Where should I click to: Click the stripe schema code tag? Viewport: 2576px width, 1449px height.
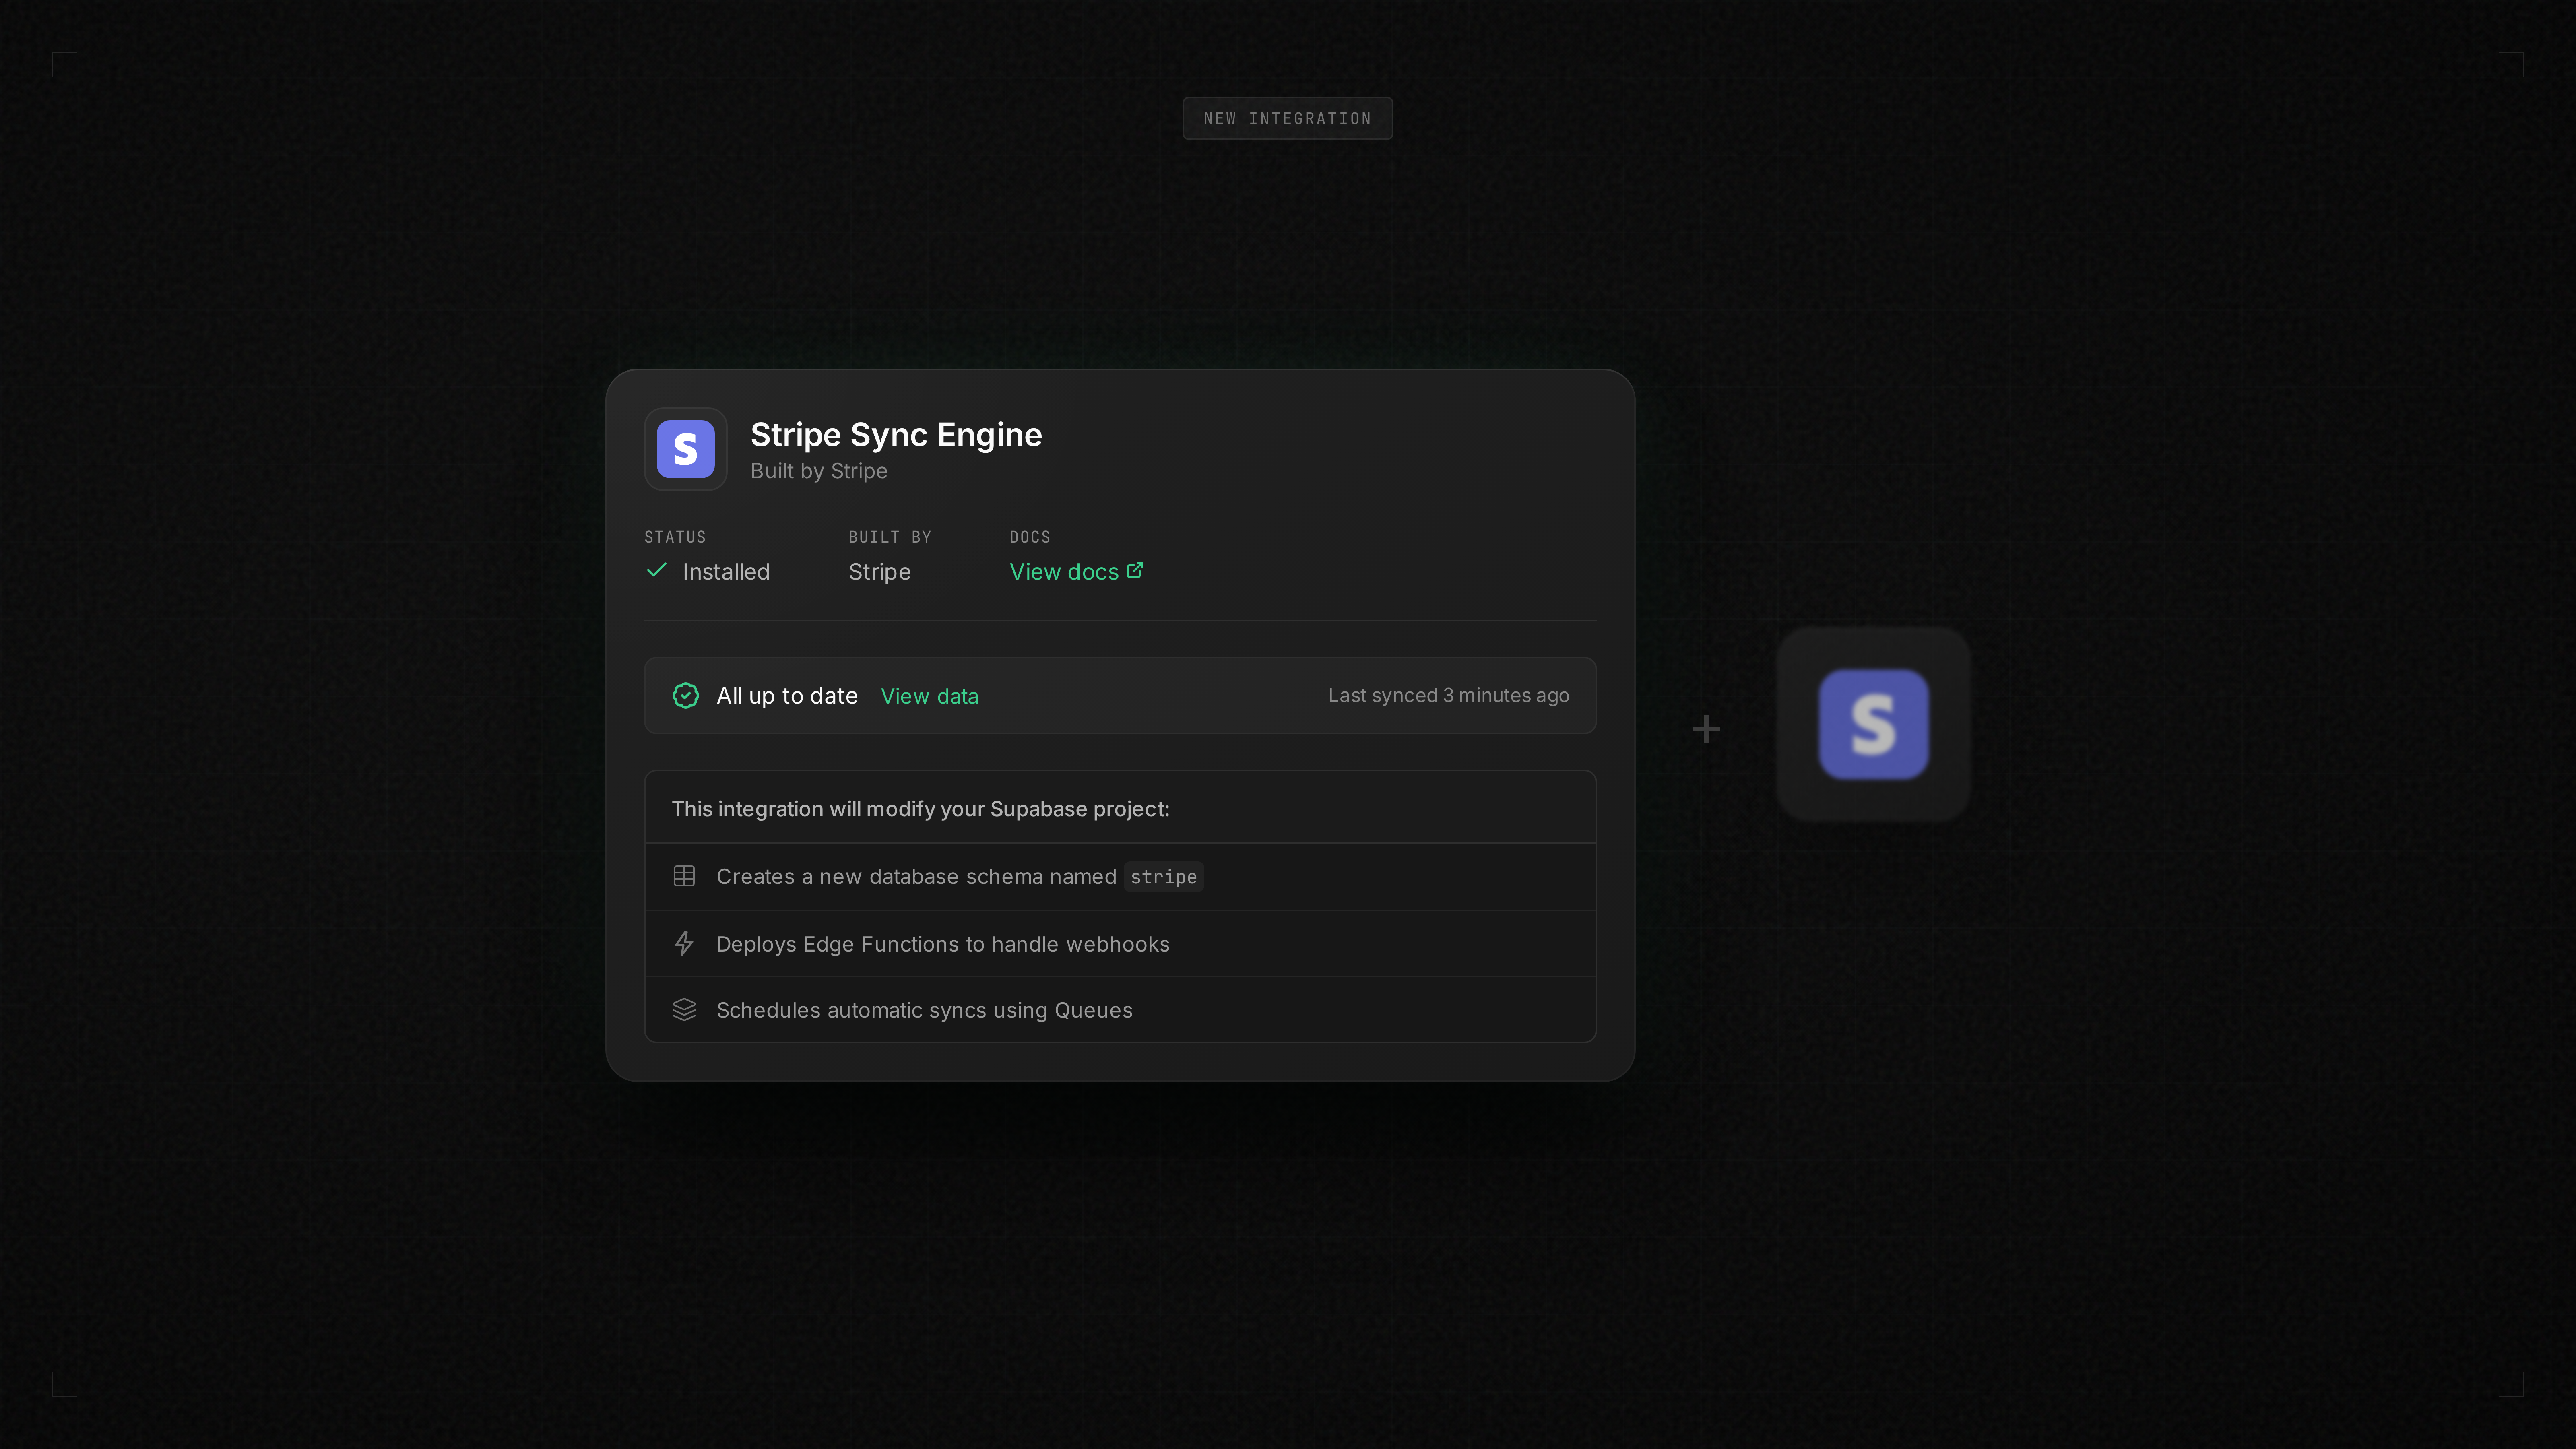click(x=1163, y=877)
